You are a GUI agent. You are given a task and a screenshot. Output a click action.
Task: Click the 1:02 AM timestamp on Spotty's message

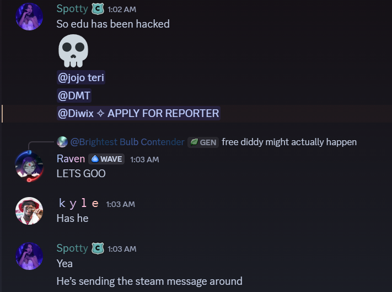122,9
